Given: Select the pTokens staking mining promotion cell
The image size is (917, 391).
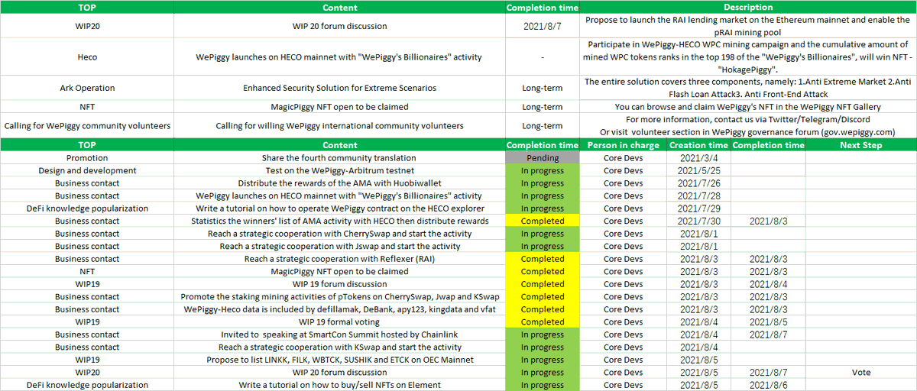Looking at the screenshot, I should pyautogui.click(x=340, y=296).
